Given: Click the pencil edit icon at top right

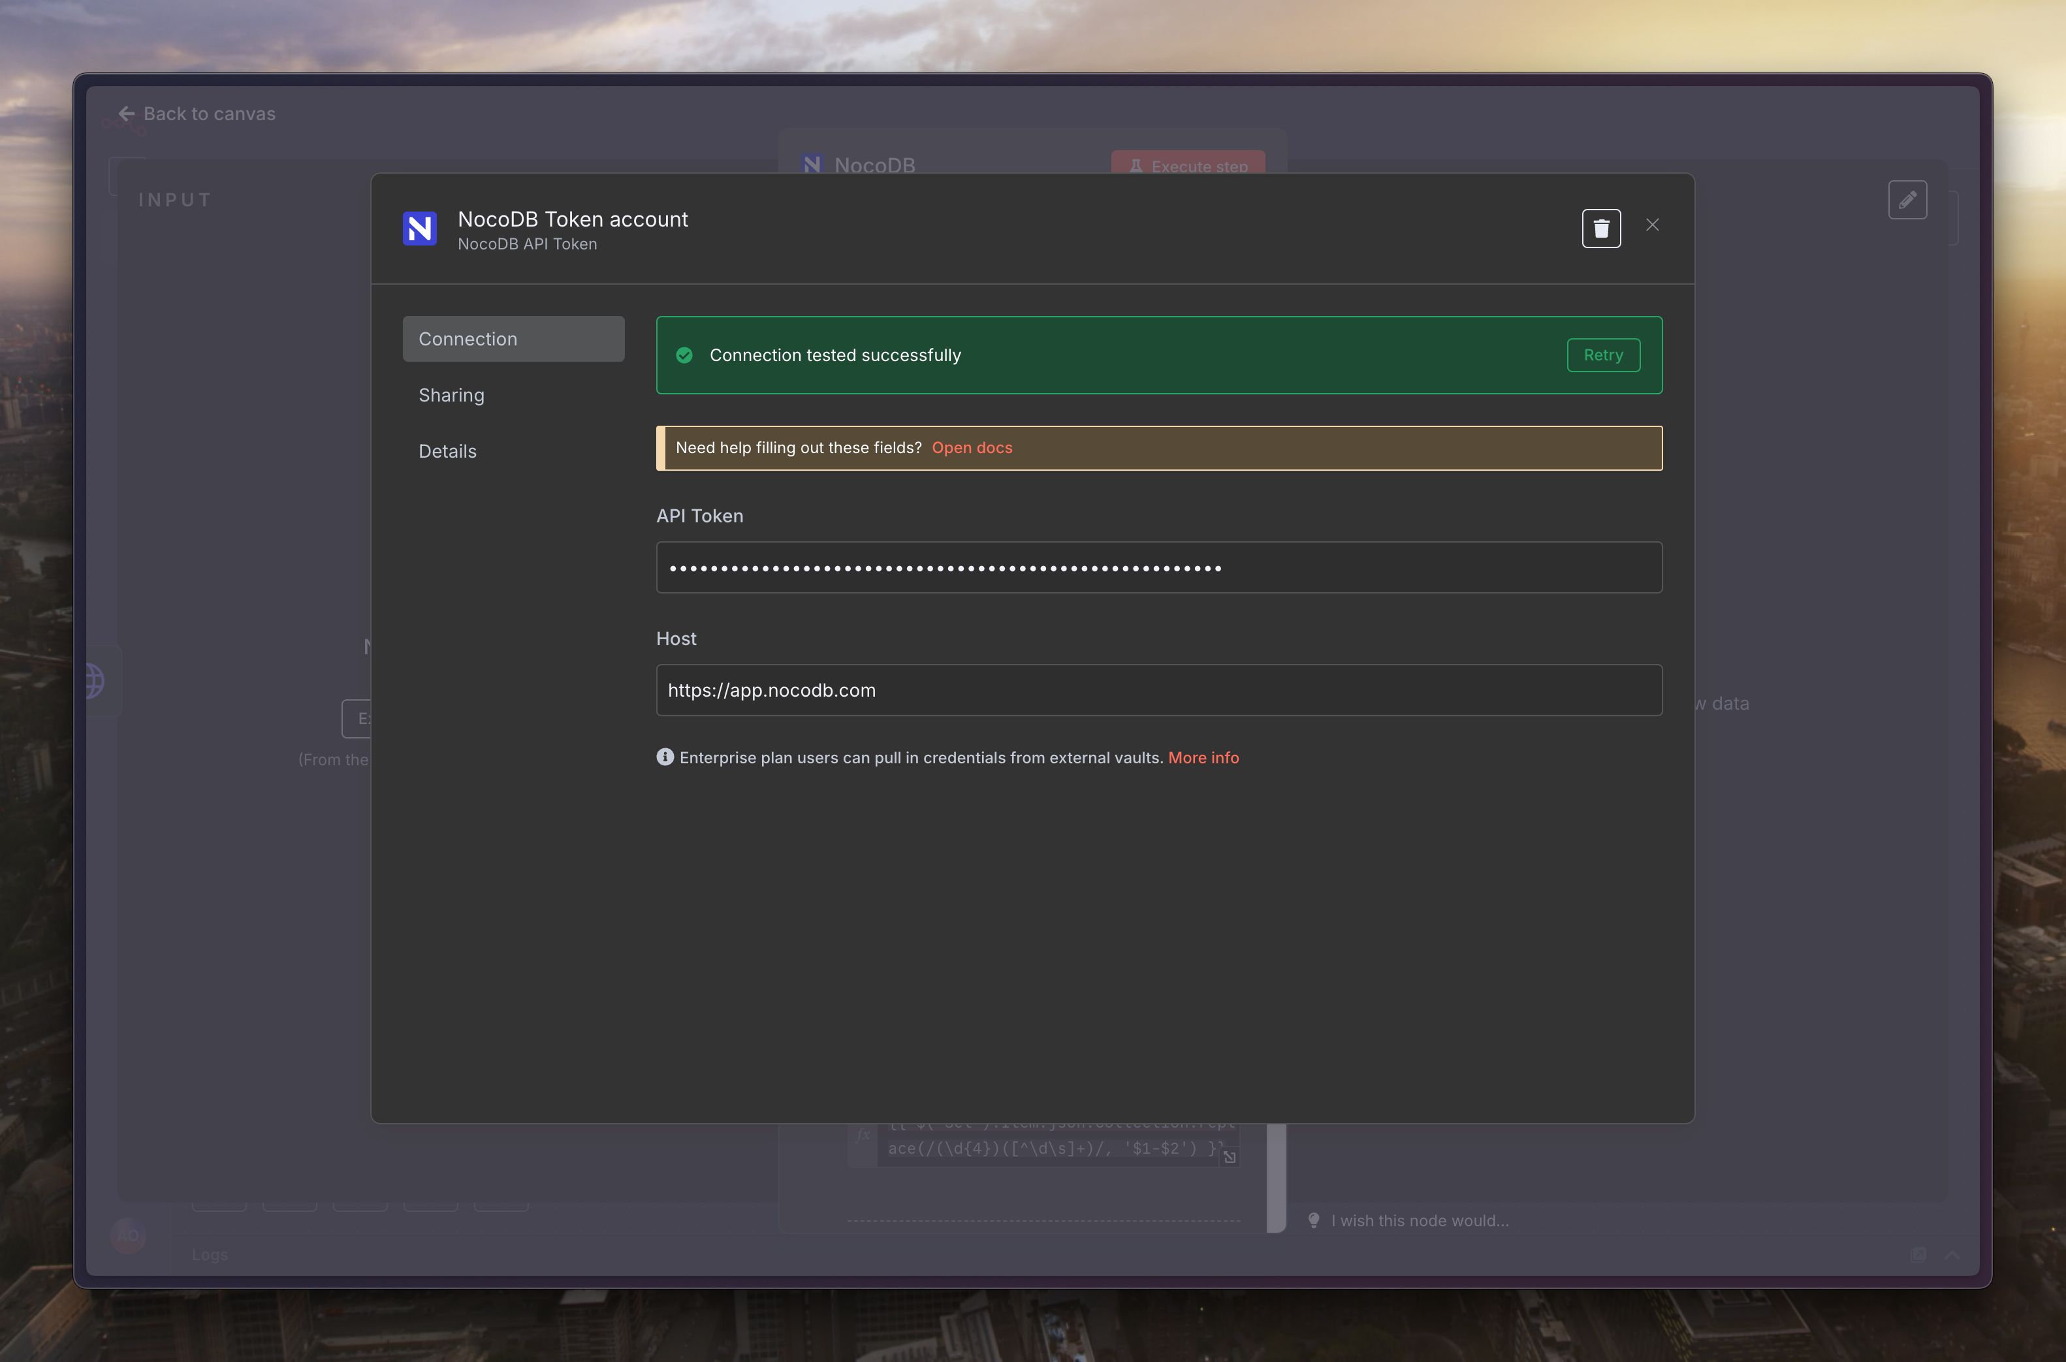Looking at the screenshot, I should 1907,200.
